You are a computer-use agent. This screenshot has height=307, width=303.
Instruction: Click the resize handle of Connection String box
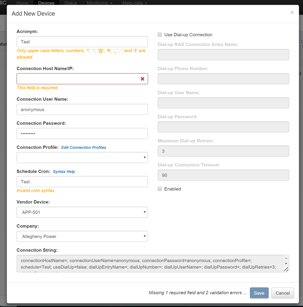coord(286,269)
